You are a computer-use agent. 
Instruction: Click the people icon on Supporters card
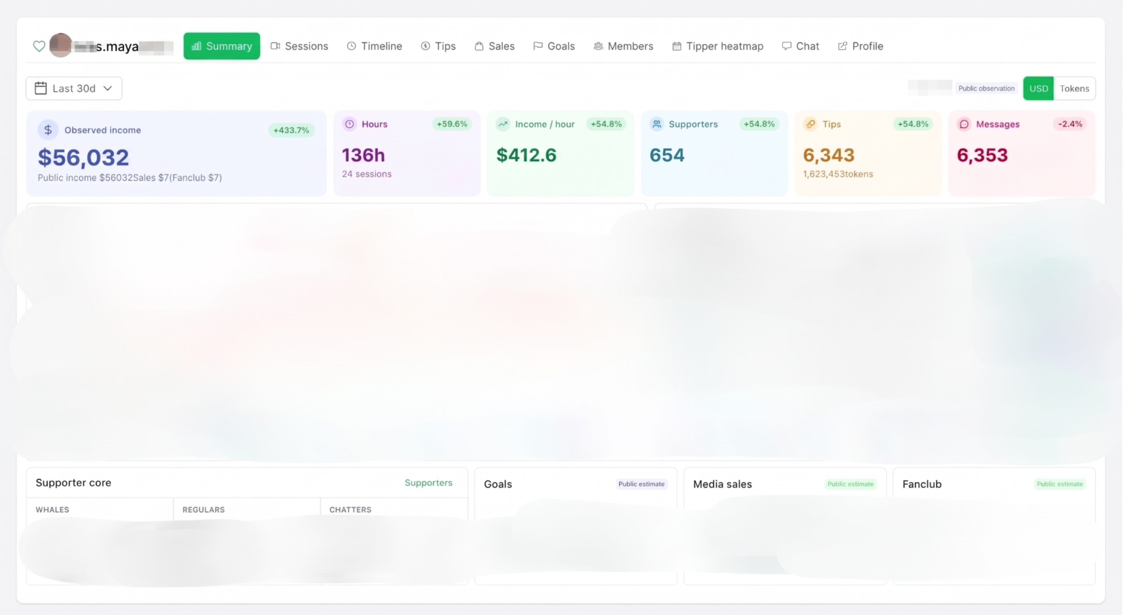tap(656, 124)
